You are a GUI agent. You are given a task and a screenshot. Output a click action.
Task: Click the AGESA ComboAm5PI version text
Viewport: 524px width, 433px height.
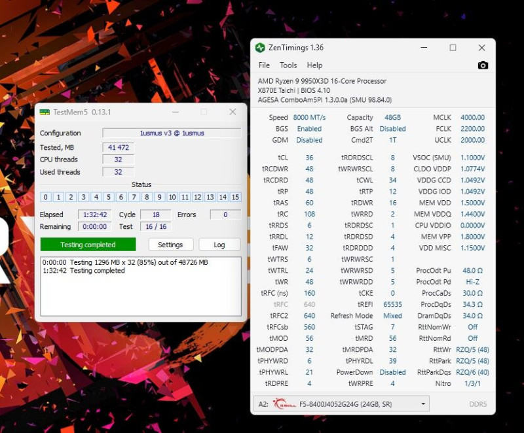pyautogui.click(x=324, y=99)
